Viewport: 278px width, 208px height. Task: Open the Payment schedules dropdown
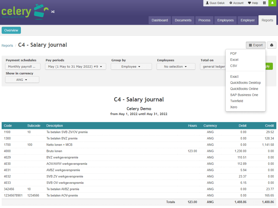23,67
